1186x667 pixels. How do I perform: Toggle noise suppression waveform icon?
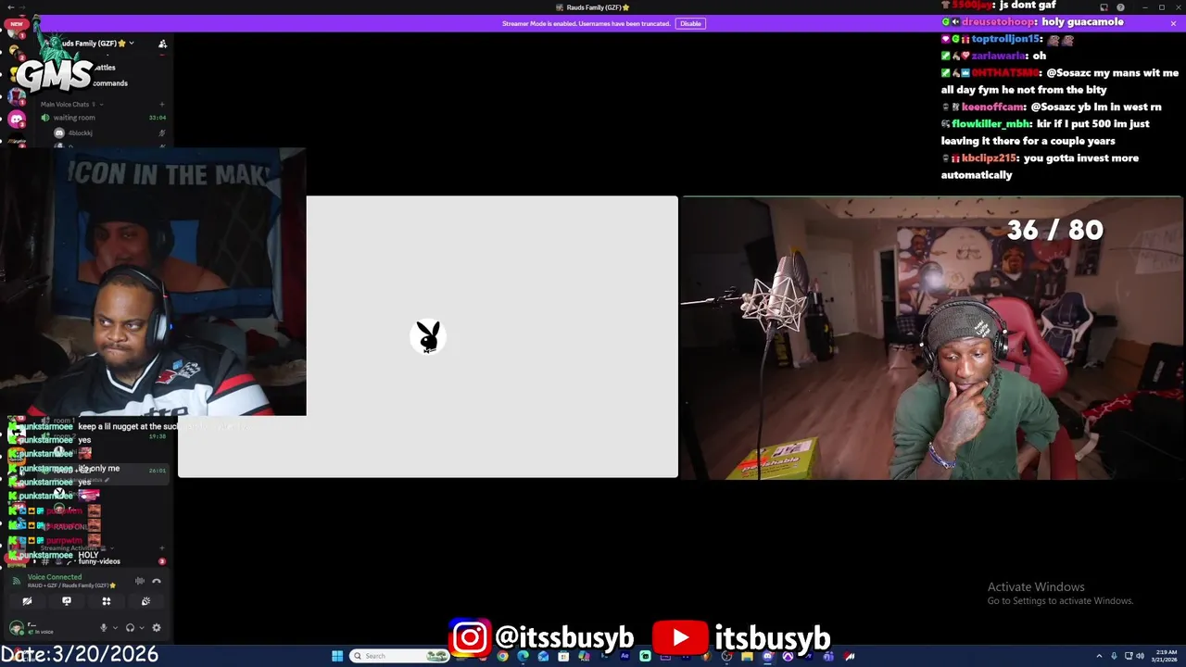[x=140, y=581]
